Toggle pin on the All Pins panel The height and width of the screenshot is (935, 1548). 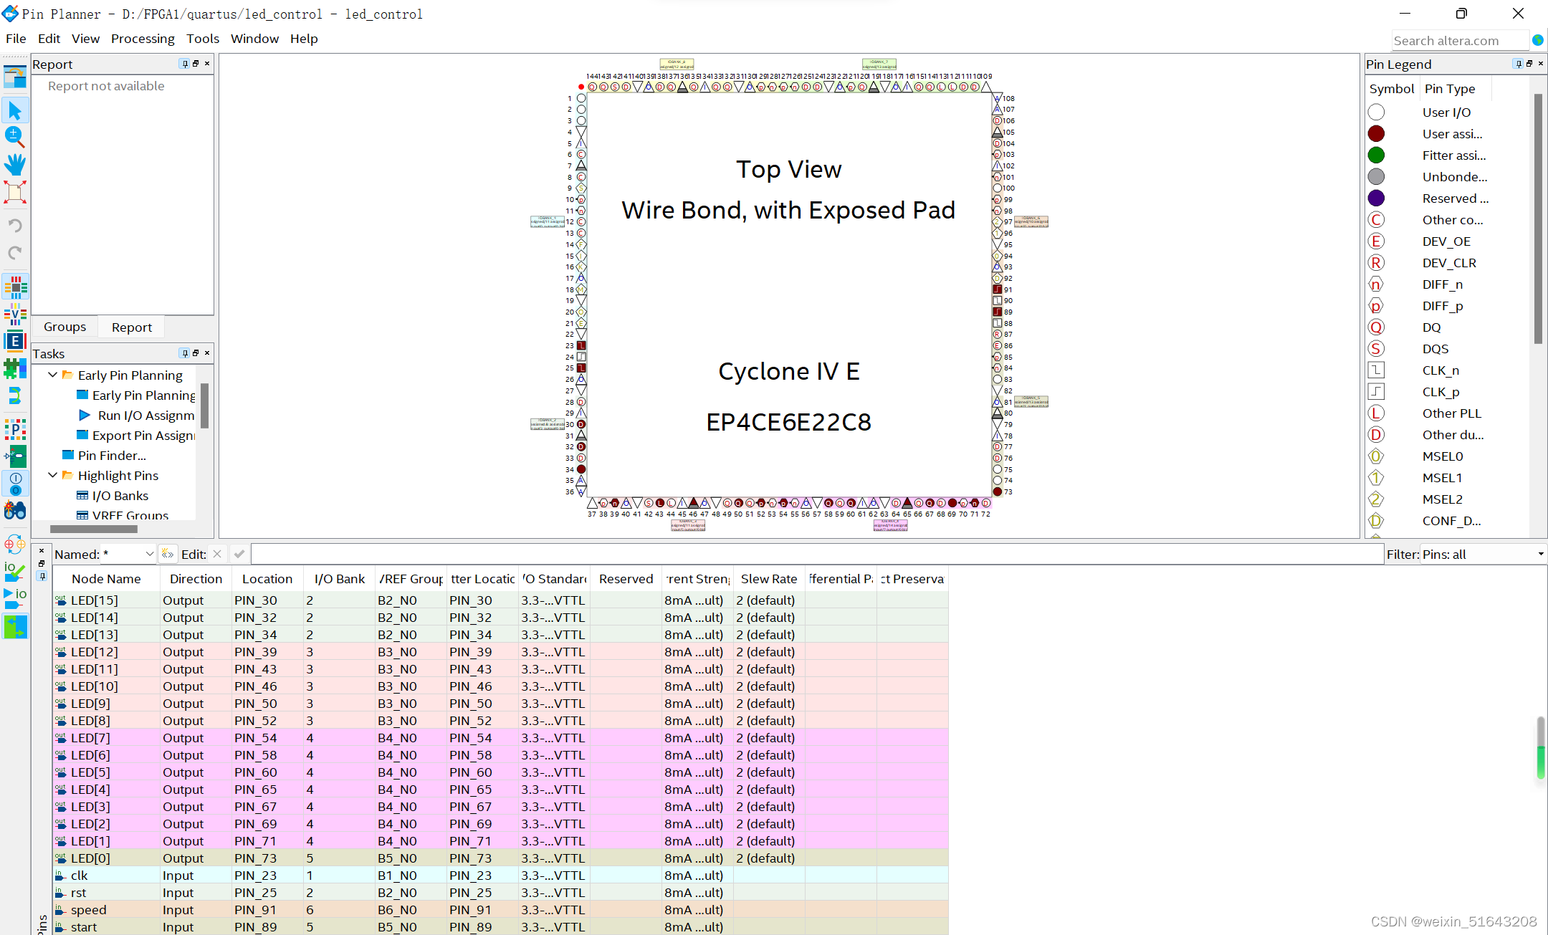(x=42, y=575)
